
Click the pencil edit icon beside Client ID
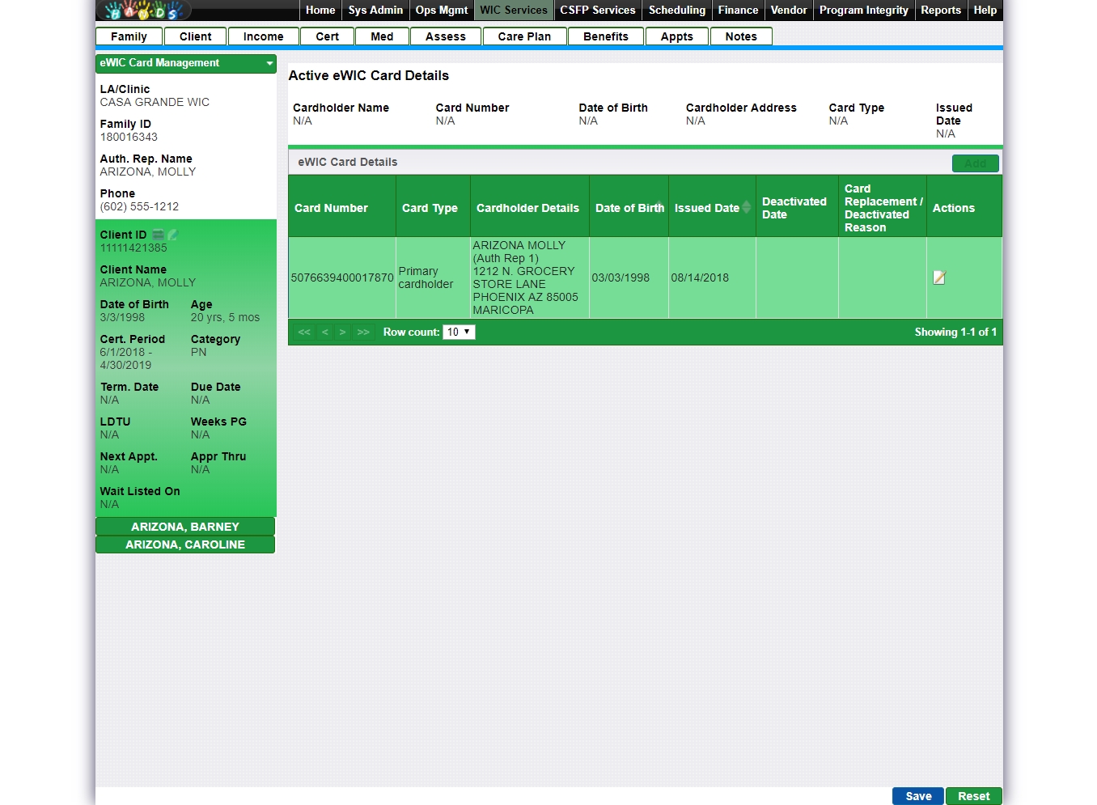coord(172,235)
